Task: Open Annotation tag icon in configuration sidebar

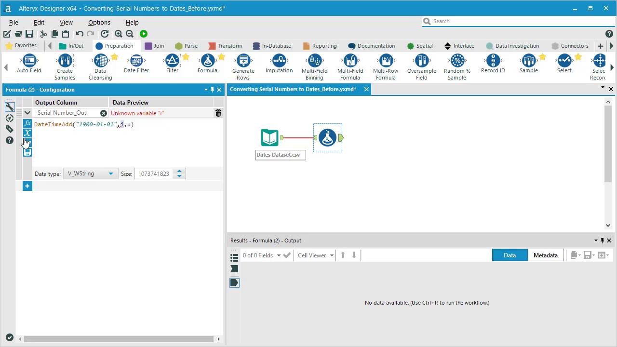Action: pyautogui.click(x=9, y=129)
